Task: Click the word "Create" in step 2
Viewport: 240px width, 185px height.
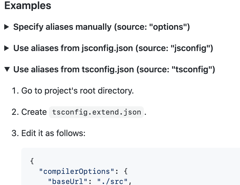Action: [x=34, y=112]
